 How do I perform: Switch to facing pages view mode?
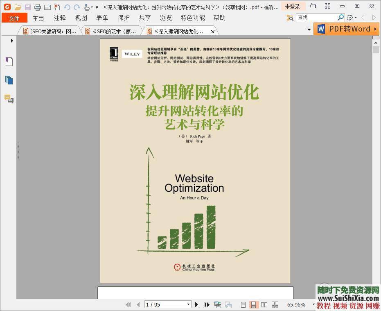264,304
